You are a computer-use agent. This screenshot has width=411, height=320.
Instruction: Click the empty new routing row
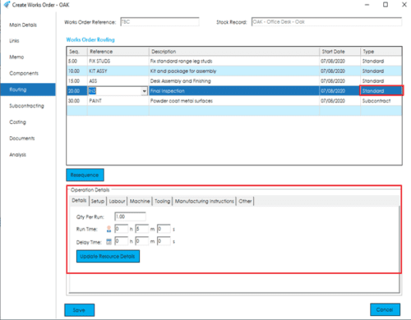234,111
